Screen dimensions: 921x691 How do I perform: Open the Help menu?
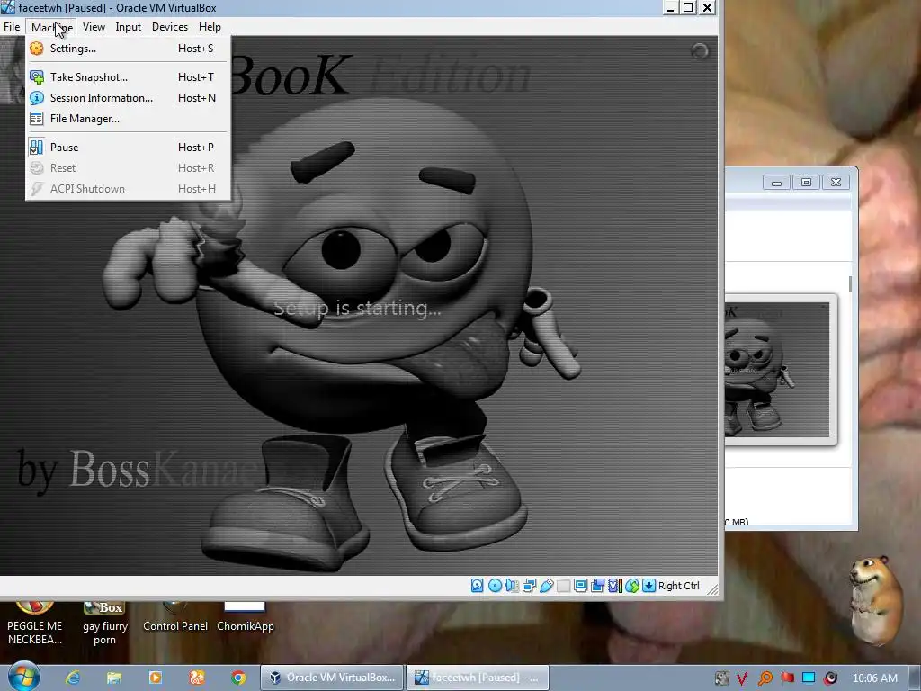click(x=210, y=26)
